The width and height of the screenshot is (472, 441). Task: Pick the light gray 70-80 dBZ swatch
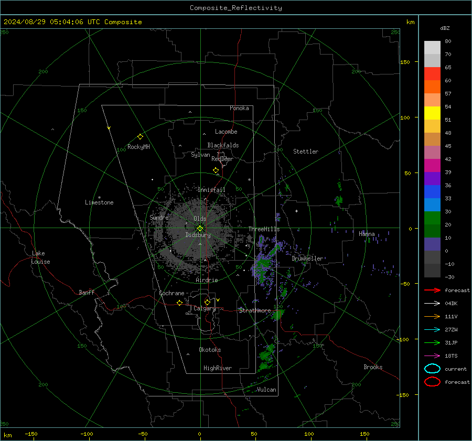(x=432, y=48)
